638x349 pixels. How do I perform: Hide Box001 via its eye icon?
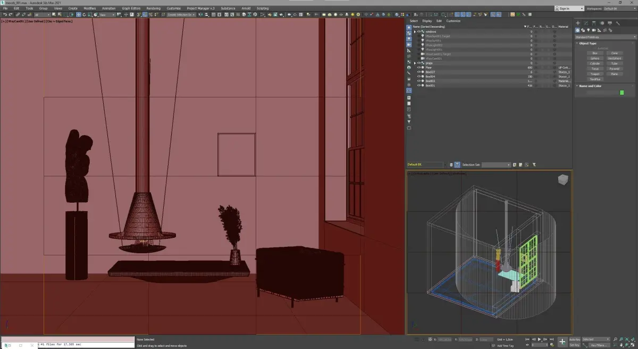[x=419, y=85]
